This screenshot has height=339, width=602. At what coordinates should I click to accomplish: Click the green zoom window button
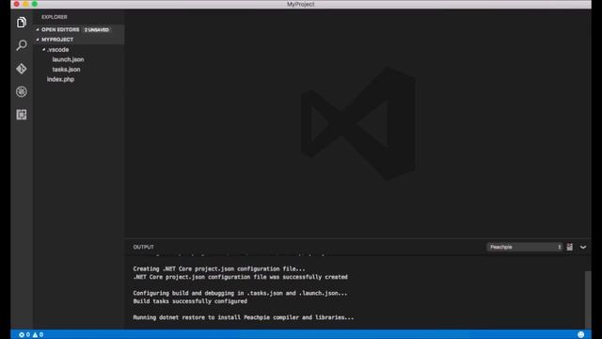[x=35, y=4]
